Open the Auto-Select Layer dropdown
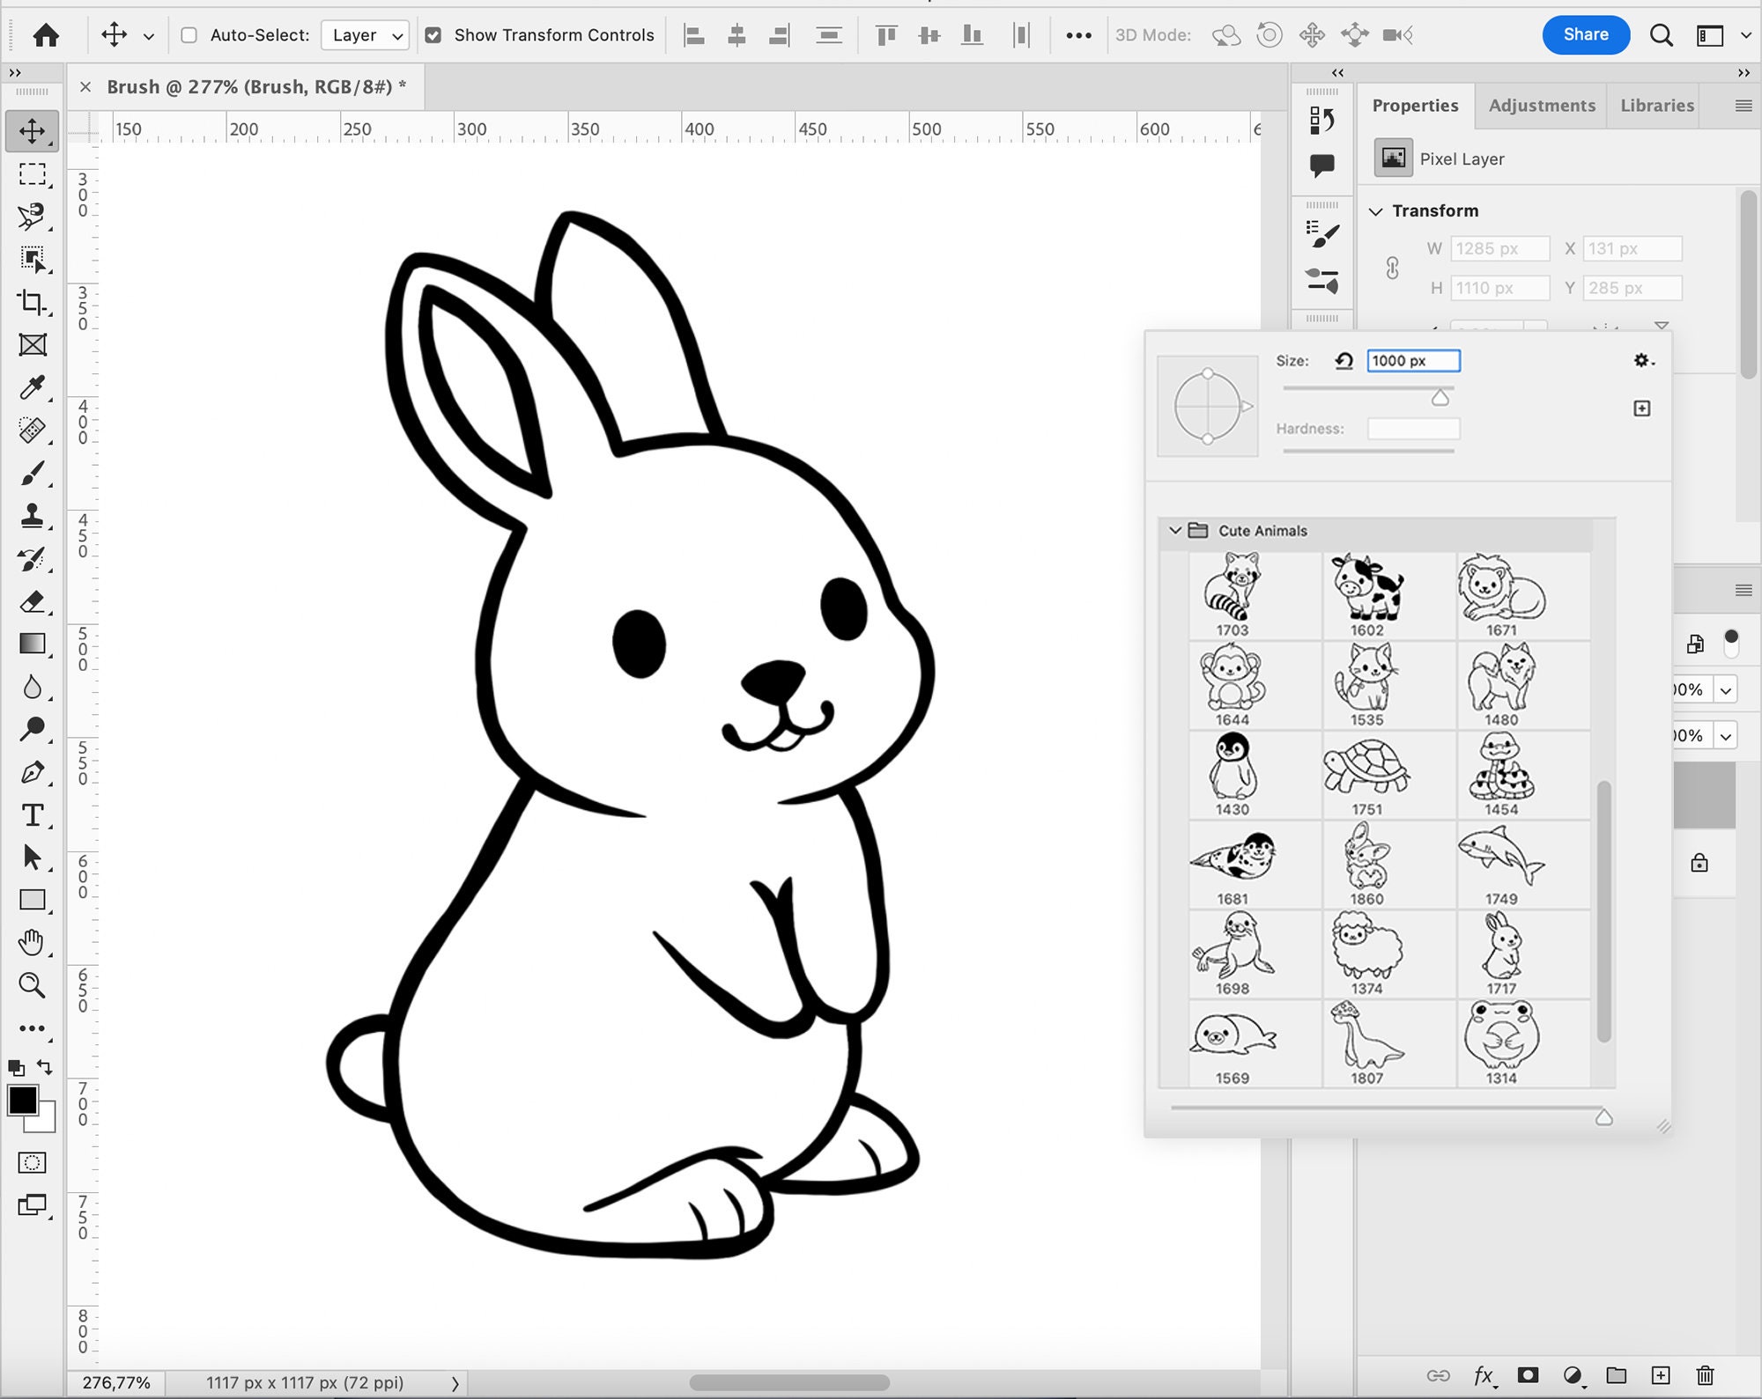Screen dimensions: 1762x1399 (x=364, y=35)
